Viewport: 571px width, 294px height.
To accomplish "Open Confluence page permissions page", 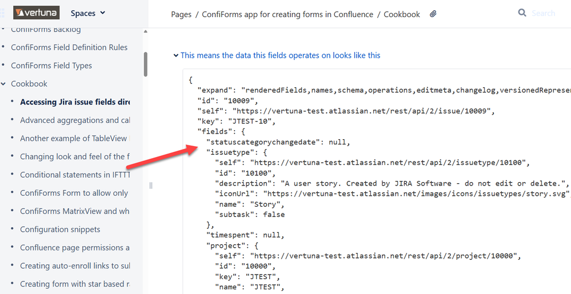I will [75, 247].
